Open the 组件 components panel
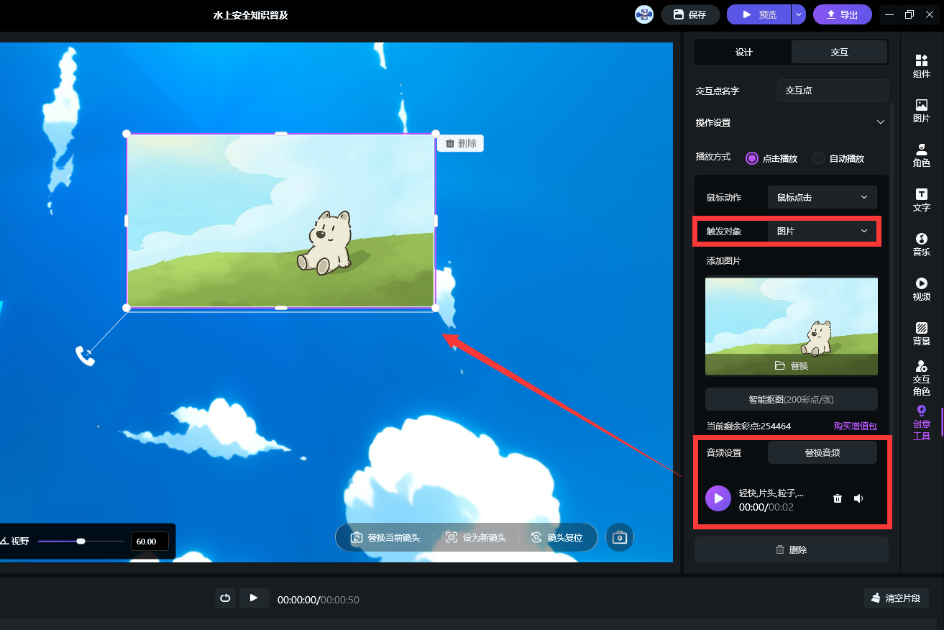 point(921,65)
